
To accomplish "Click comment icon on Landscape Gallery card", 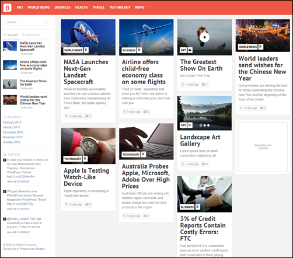I will click(x=204, y=164).
